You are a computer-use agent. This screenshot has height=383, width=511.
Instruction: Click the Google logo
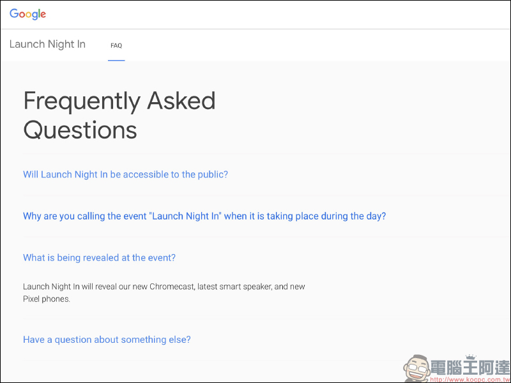click(x=27, y=14)
